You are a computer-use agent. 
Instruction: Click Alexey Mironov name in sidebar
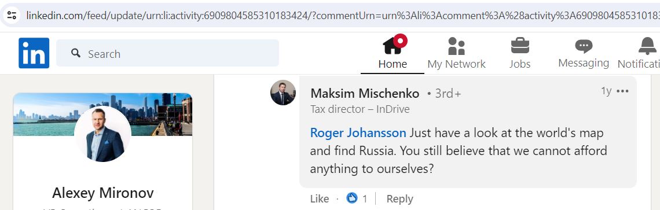tap(102, 193)
